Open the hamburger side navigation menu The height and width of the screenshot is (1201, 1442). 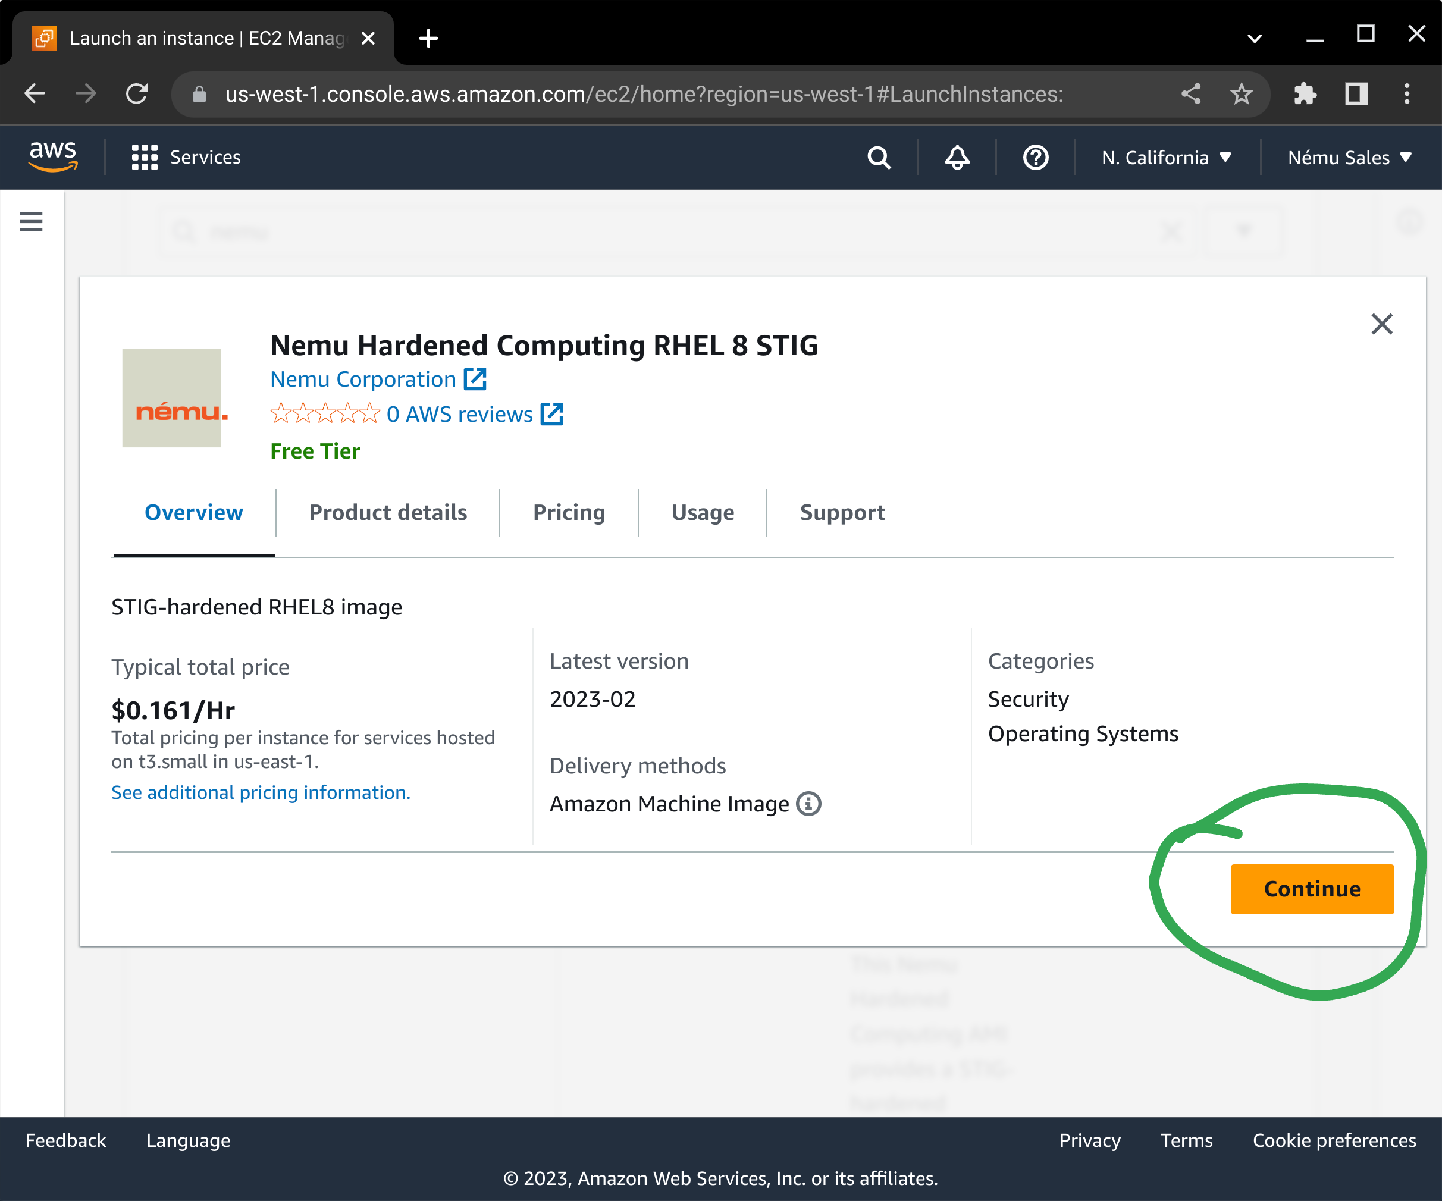(x=31, y=221)
